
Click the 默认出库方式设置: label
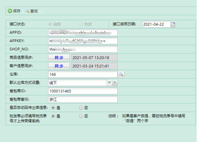[x=25, y=83]
